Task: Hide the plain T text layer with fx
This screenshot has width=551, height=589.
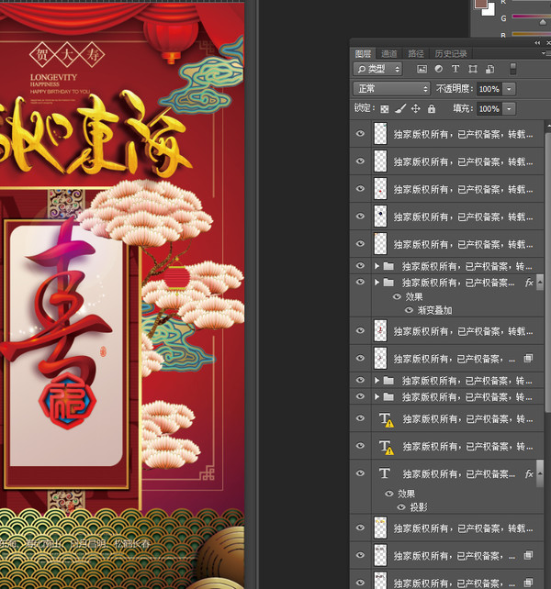Action: 360,473
